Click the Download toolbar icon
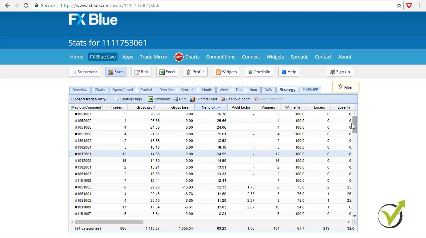426x238 pixels. (159, 99)
